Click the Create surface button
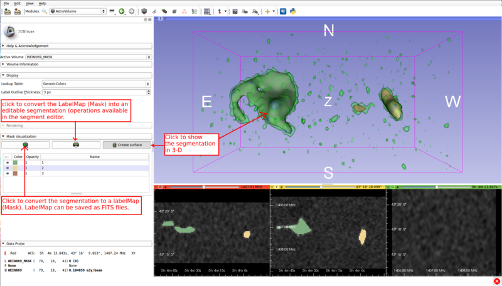The width and height of the screenshot is (502, 286). [x=127, y=145]
